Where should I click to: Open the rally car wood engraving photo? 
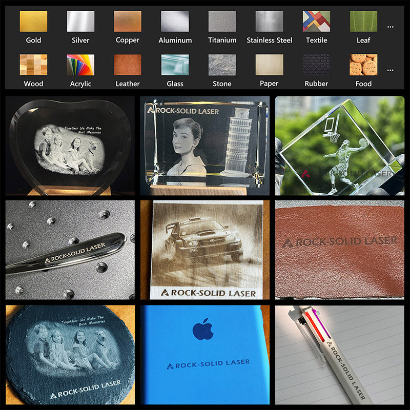click(x=205, y=250)
